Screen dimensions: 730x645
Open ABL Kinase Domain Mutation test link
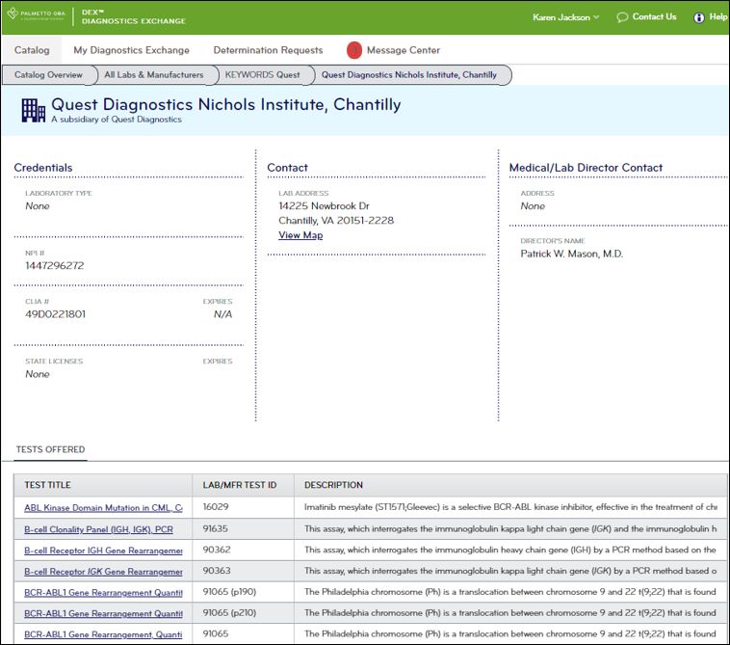point(103,507)
